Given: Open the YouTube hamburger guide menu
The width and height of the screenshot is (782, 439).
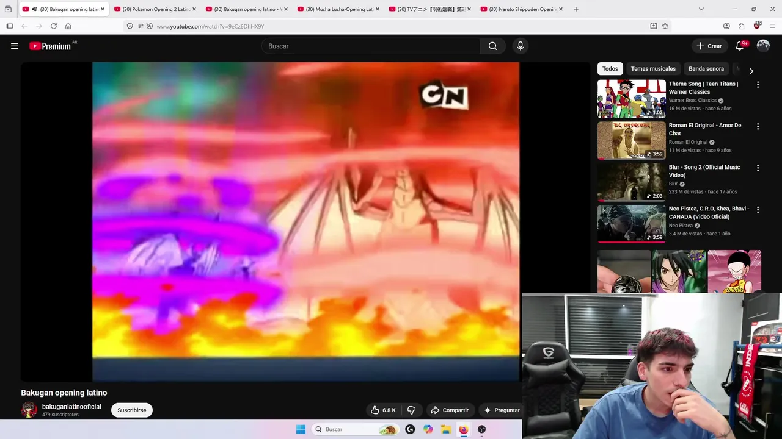Looking at the screenshot, I should [x=15, y=46].
